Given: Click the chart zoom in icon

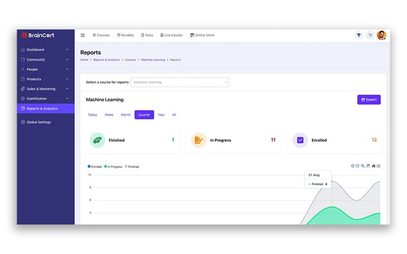Looking at the screenshot, I should pyautogui.click(x=353, y=166).
